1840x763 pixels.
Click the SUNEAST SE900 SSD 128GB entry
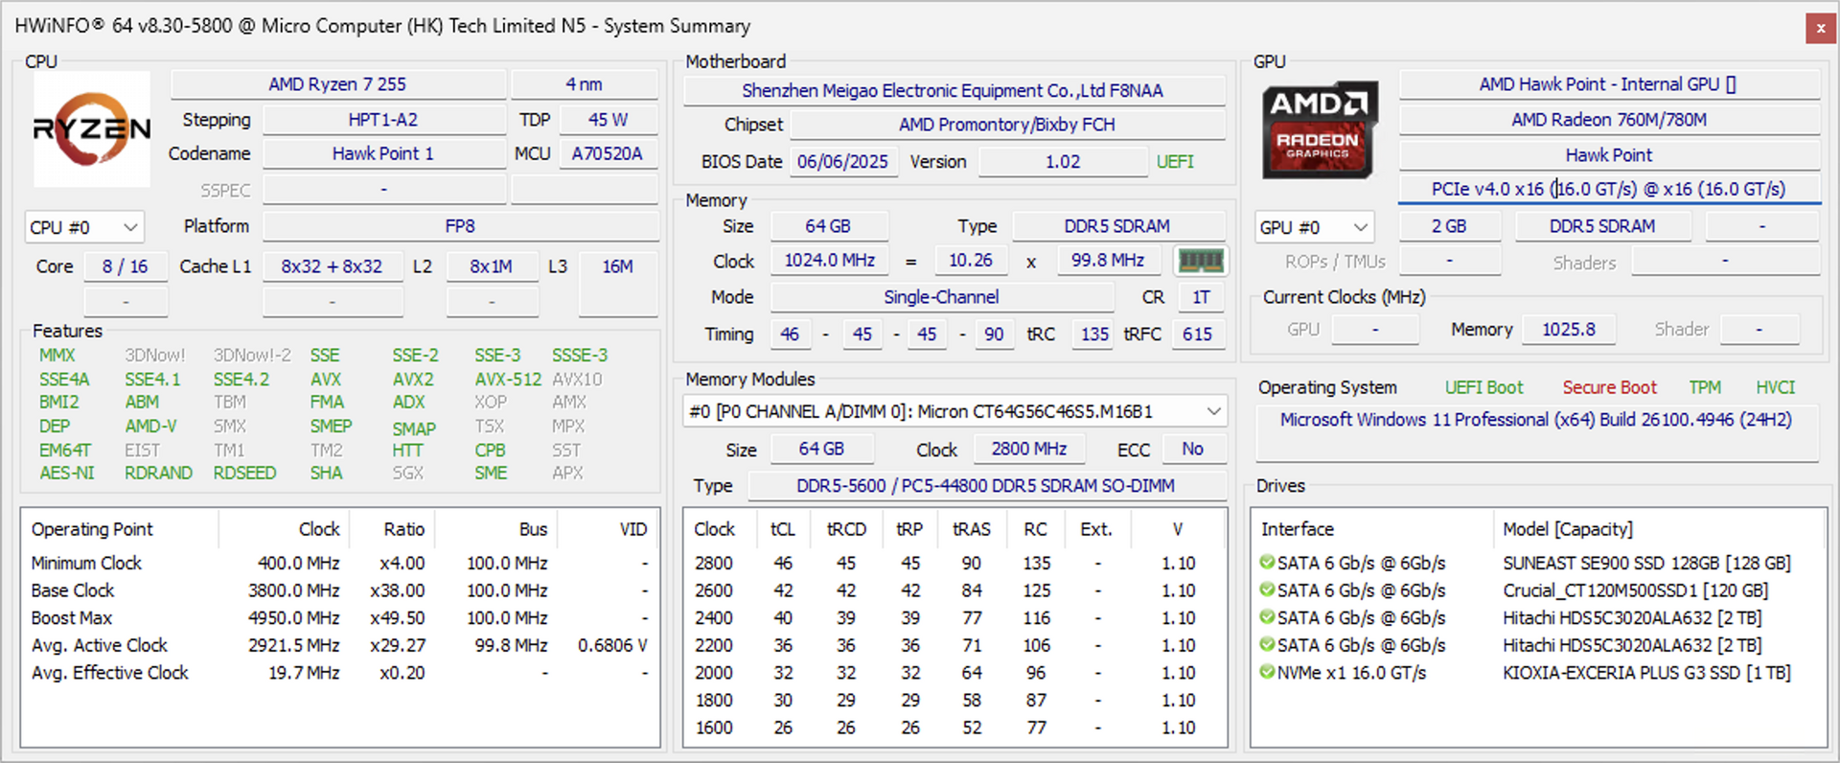tap(1646, 563)
